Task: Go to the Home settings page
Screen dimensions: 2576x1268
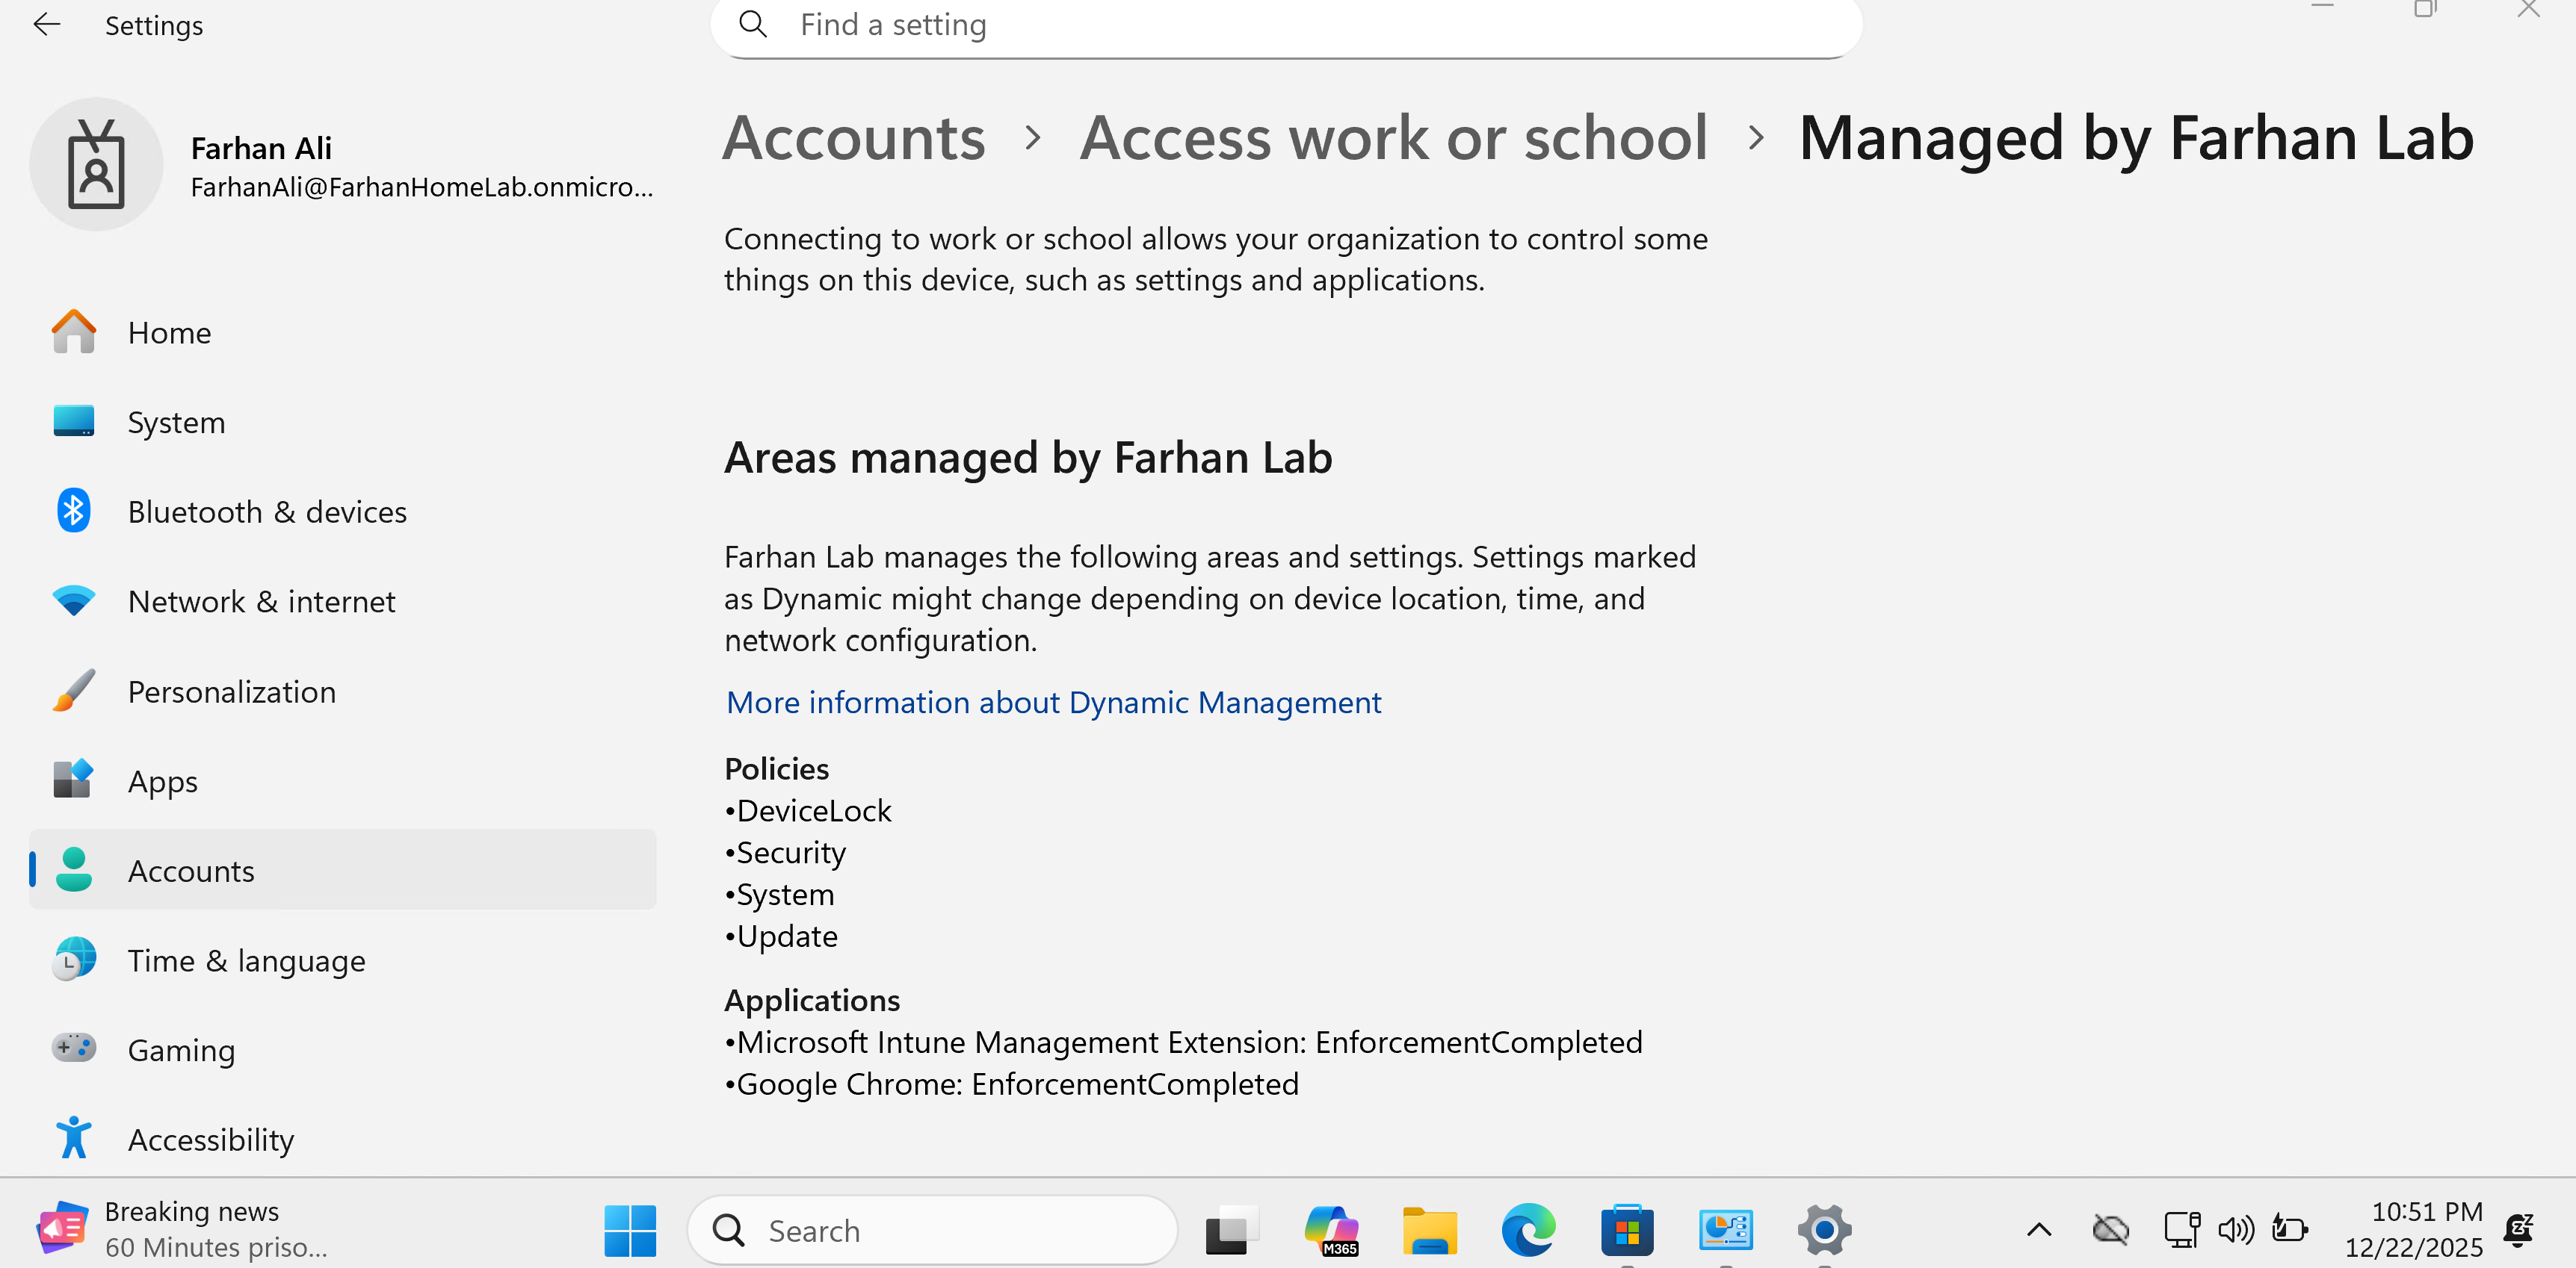Action: pyautogui.click(x=169, y=333)
